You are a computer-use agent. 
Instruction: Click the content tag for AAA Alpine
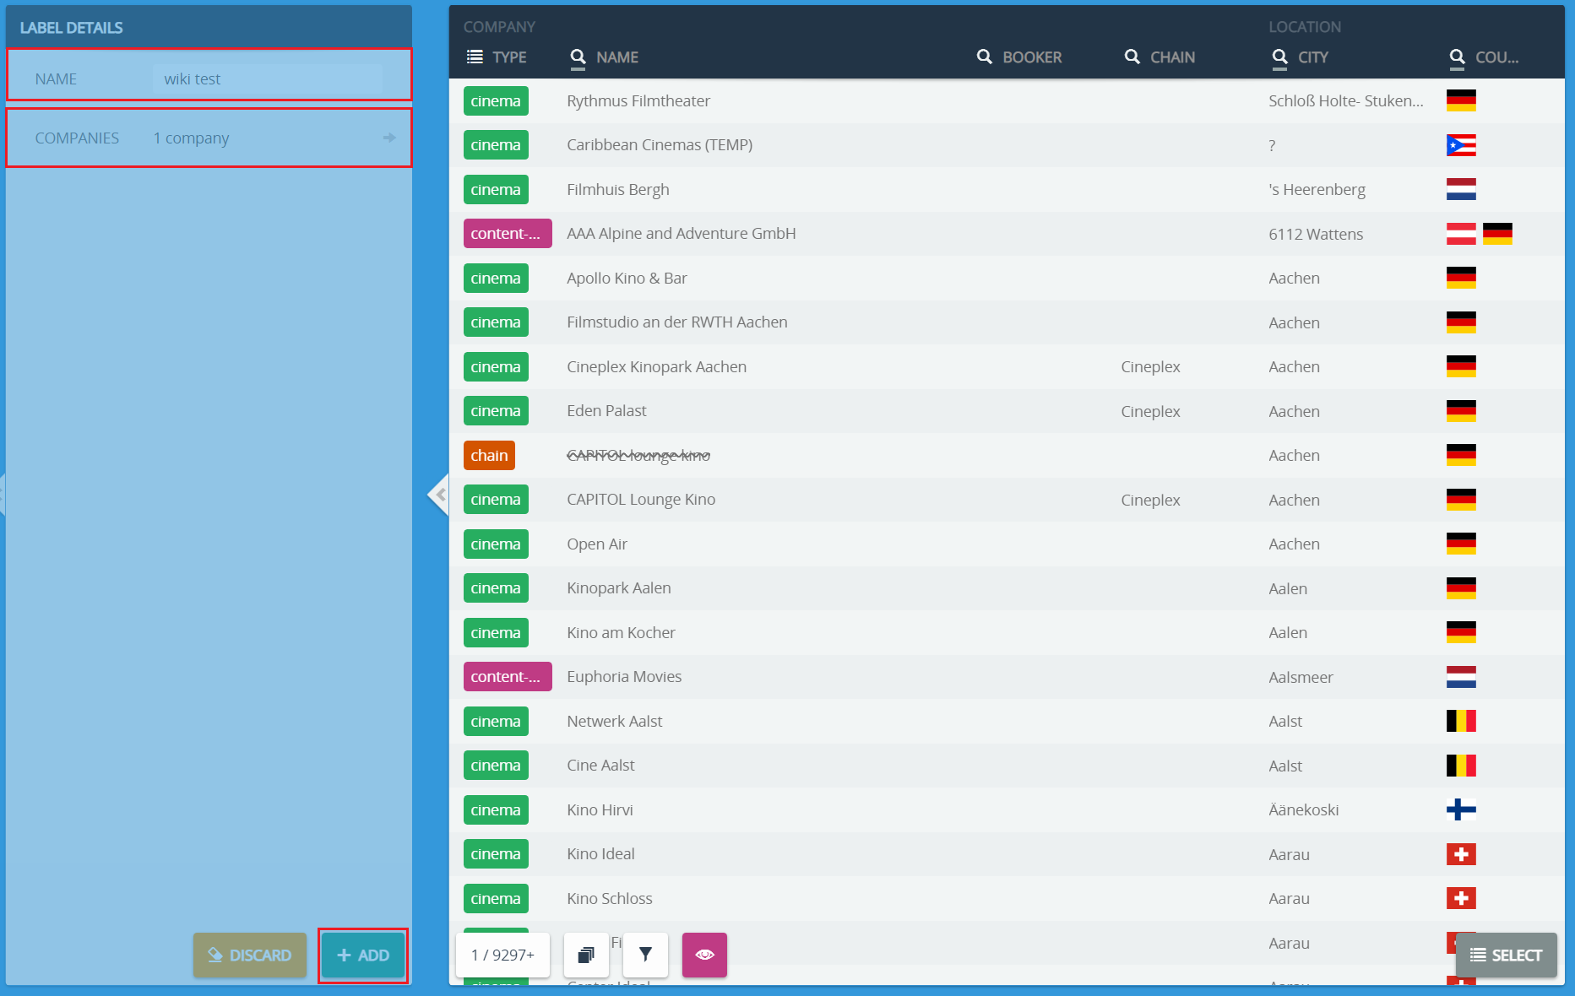click(508, 234)
